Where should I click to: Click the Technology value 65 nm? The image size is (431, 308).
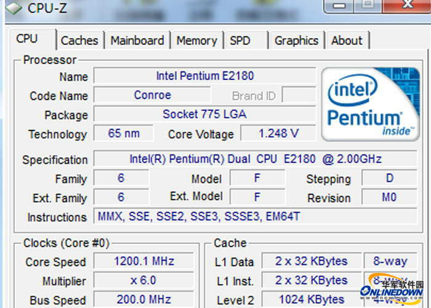coord(124,134)
